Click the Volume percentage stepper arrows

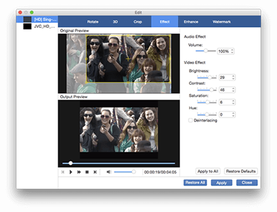(232, 51)
